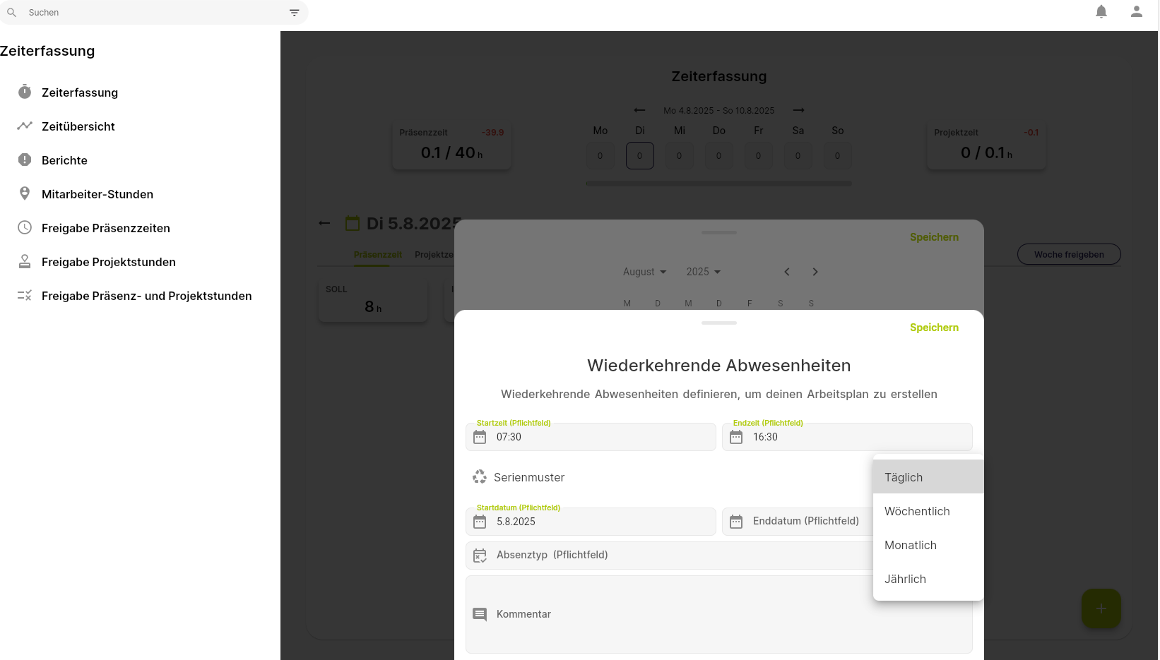Open user account profile icon

(1136, 11)
